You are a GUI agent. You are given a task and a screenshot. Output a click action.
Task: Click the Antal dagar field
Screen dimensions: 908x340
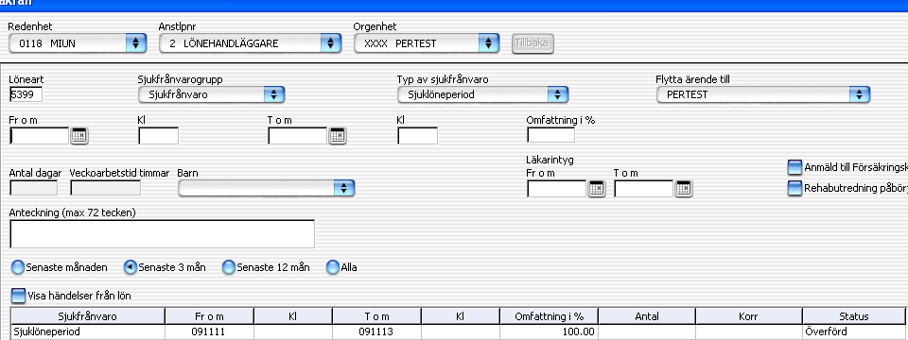point(34,188)
